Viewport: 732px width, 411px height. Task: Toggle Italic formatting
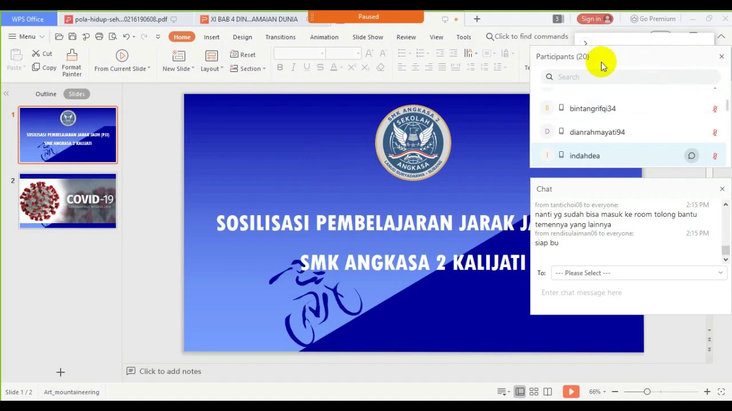(293, 67)
